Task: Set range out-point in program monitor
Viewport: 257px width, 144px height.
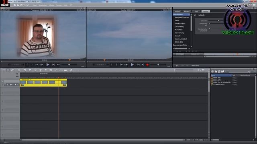Action: point(32,65)
